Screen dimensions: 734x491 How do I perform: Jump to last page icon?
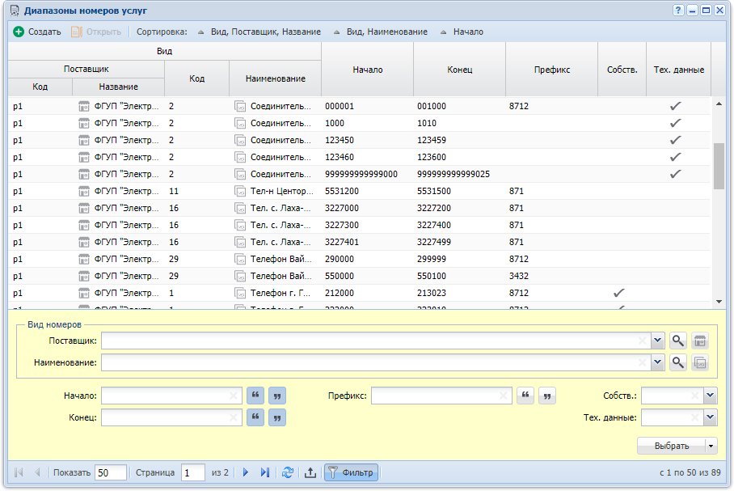pyautogui.click(x=265, y=472)
